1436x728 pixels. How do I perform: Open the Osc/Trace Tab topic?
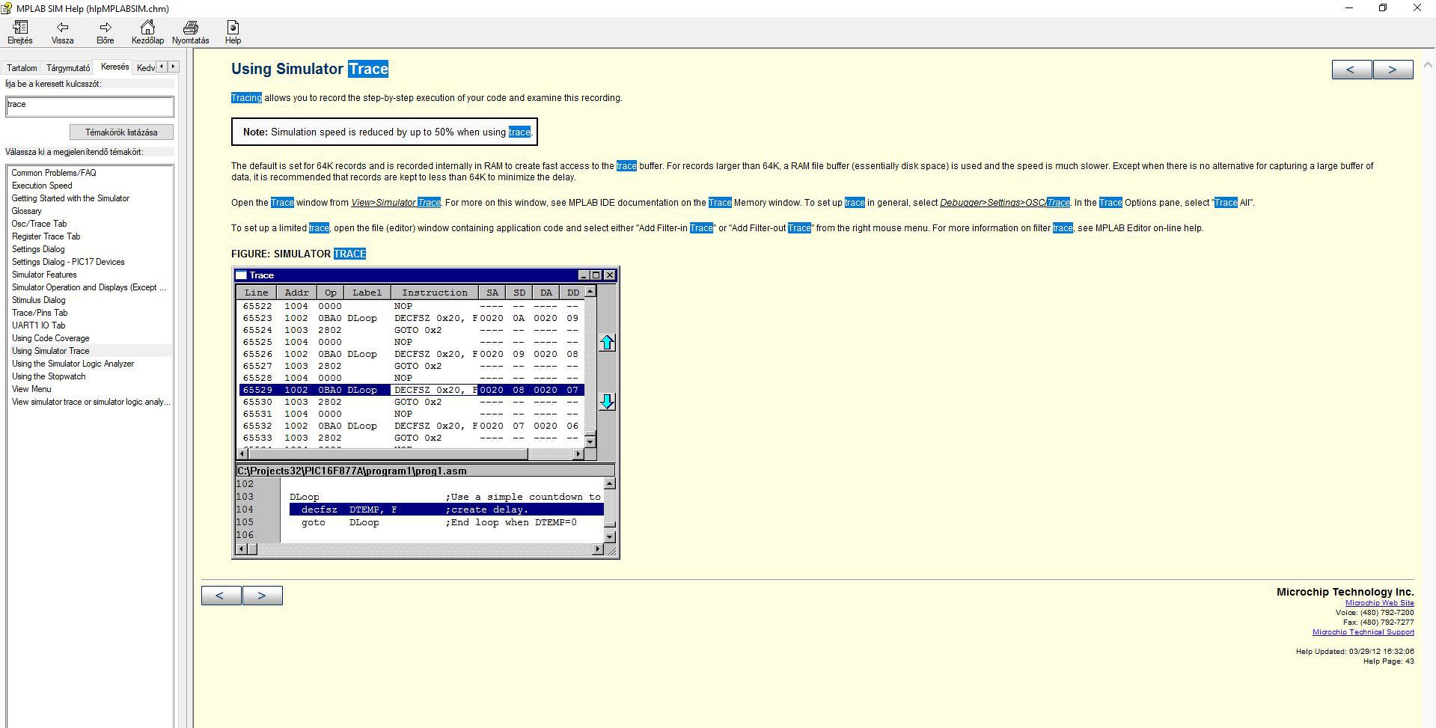coord(39,224)
